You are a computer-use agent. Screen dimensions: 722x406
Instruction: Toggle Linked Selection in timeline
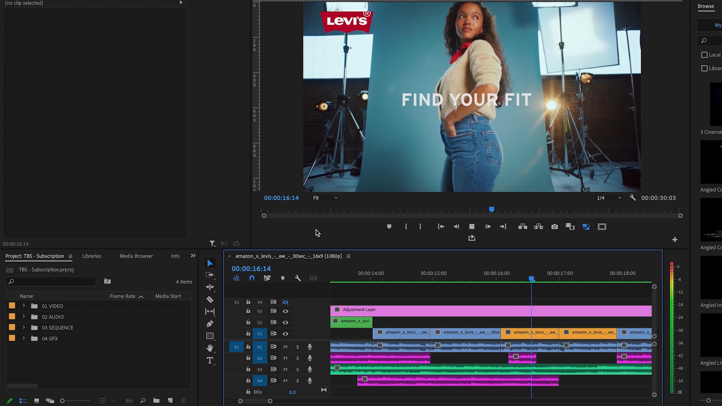pyautogui.click(x=267, y=278)
